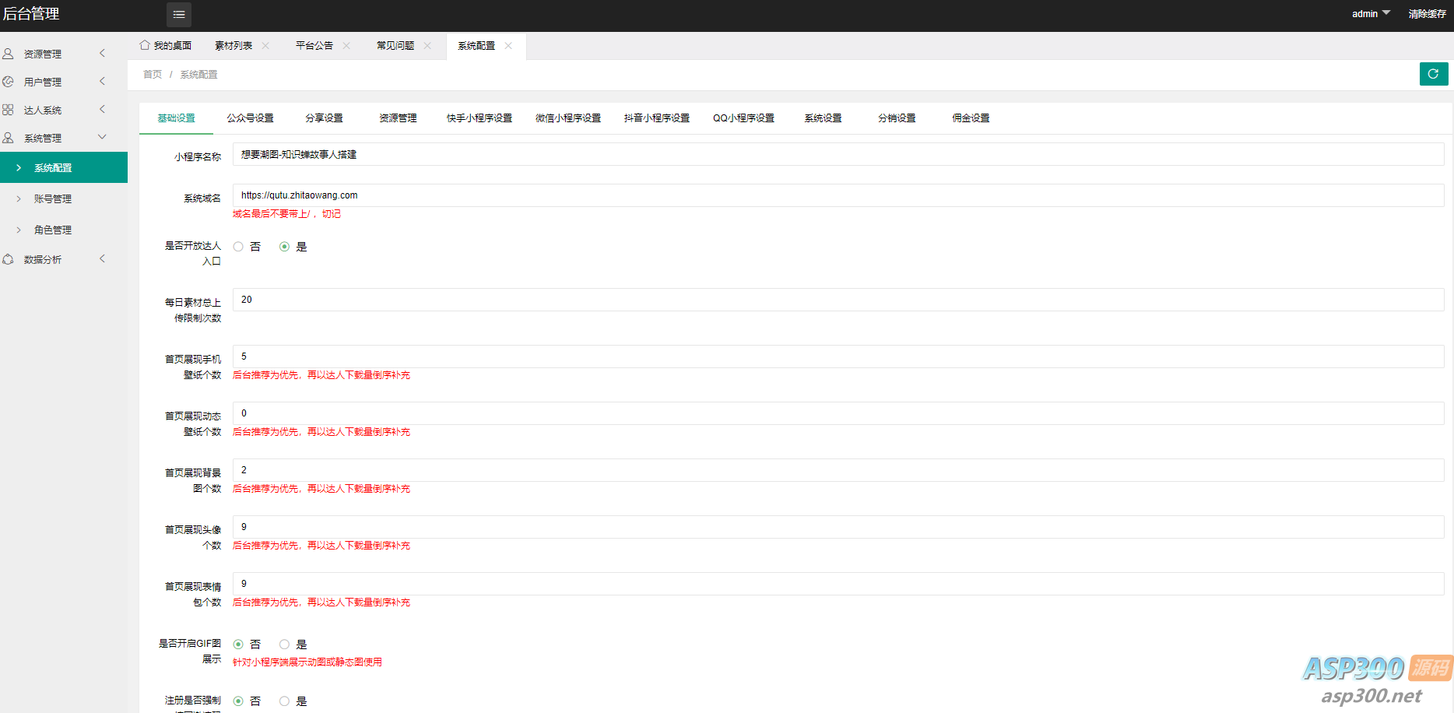Click the home icon on 我的桌面 tab
1454x713 pixels.
click(145, 45)
